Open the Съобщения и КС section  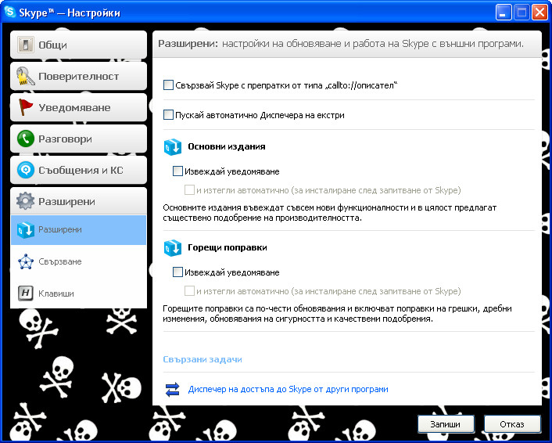click(78, 170)
